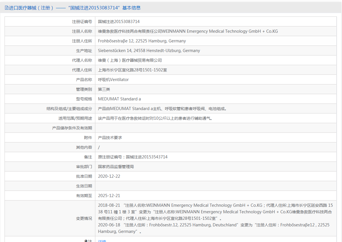Viewport: 342px width, 242px height.
Task: Click the 其他内容 label
Action: (x=84, y=147)
